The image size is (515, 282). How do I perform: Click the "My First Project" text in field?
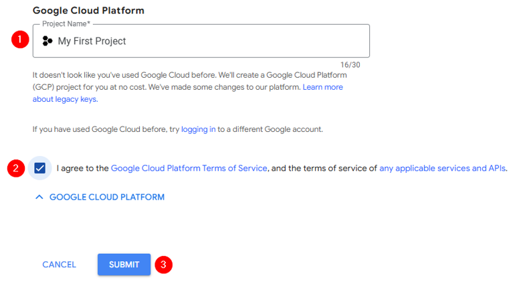(92, 41)
